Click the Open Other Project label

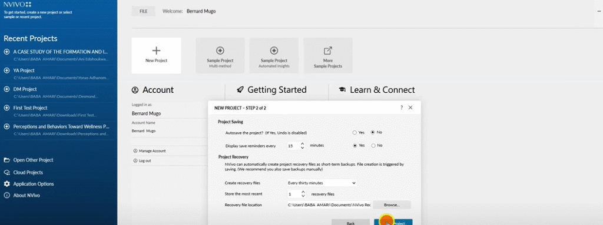(x=33, y=160)
